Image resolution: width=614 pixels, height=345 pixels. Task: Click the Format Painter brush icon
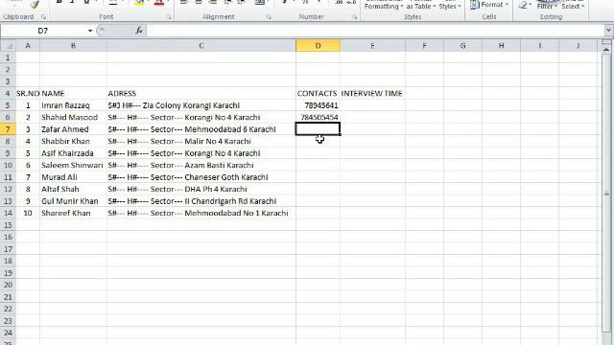coord(35,4)
